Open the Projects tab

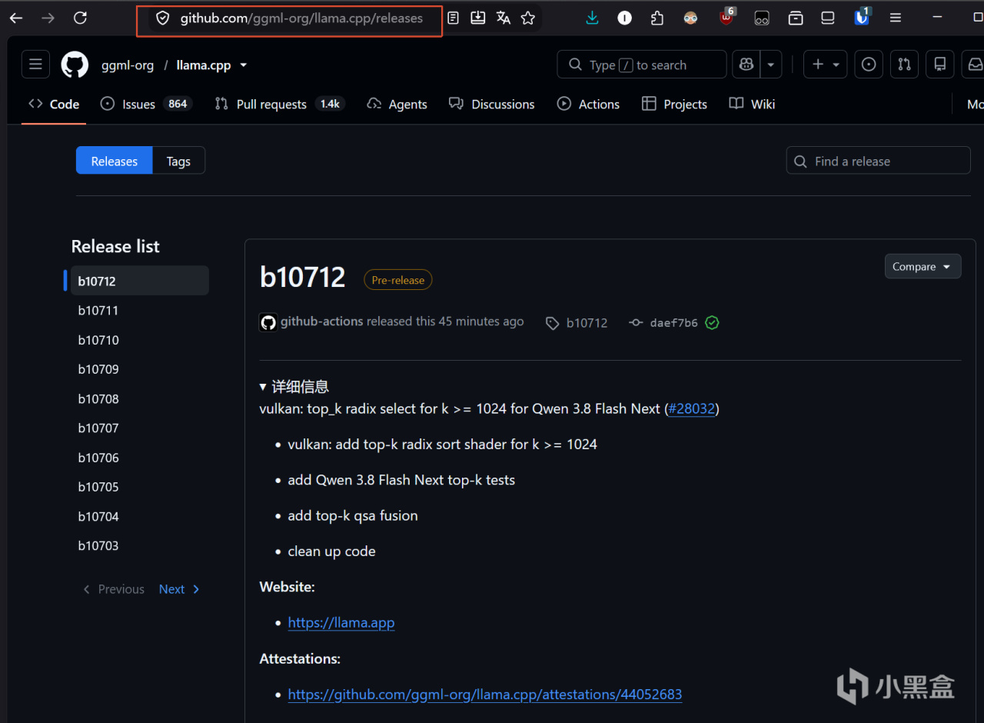[x=675, y=104]
